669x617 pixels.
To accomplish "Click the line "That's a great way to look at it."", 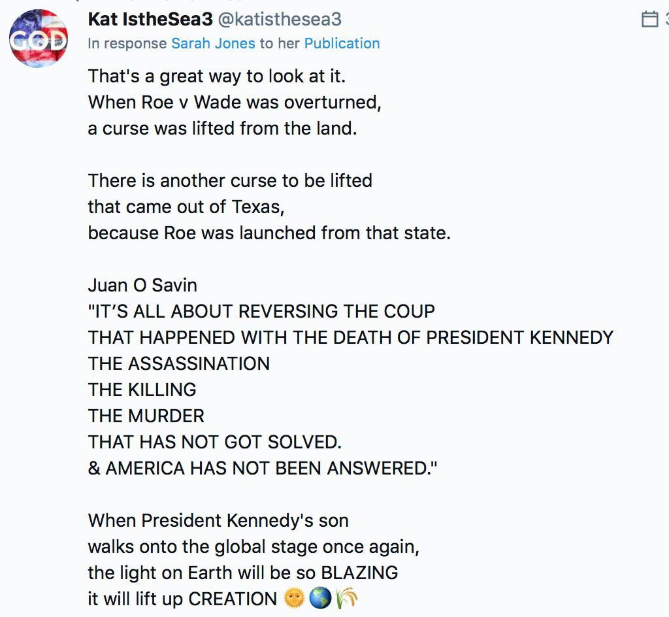I will pos(217,76).
